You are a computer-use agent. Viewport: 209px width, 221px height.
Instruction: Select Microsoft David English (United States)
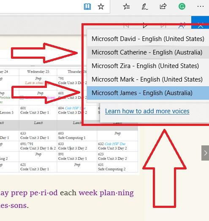click(148, 39)
